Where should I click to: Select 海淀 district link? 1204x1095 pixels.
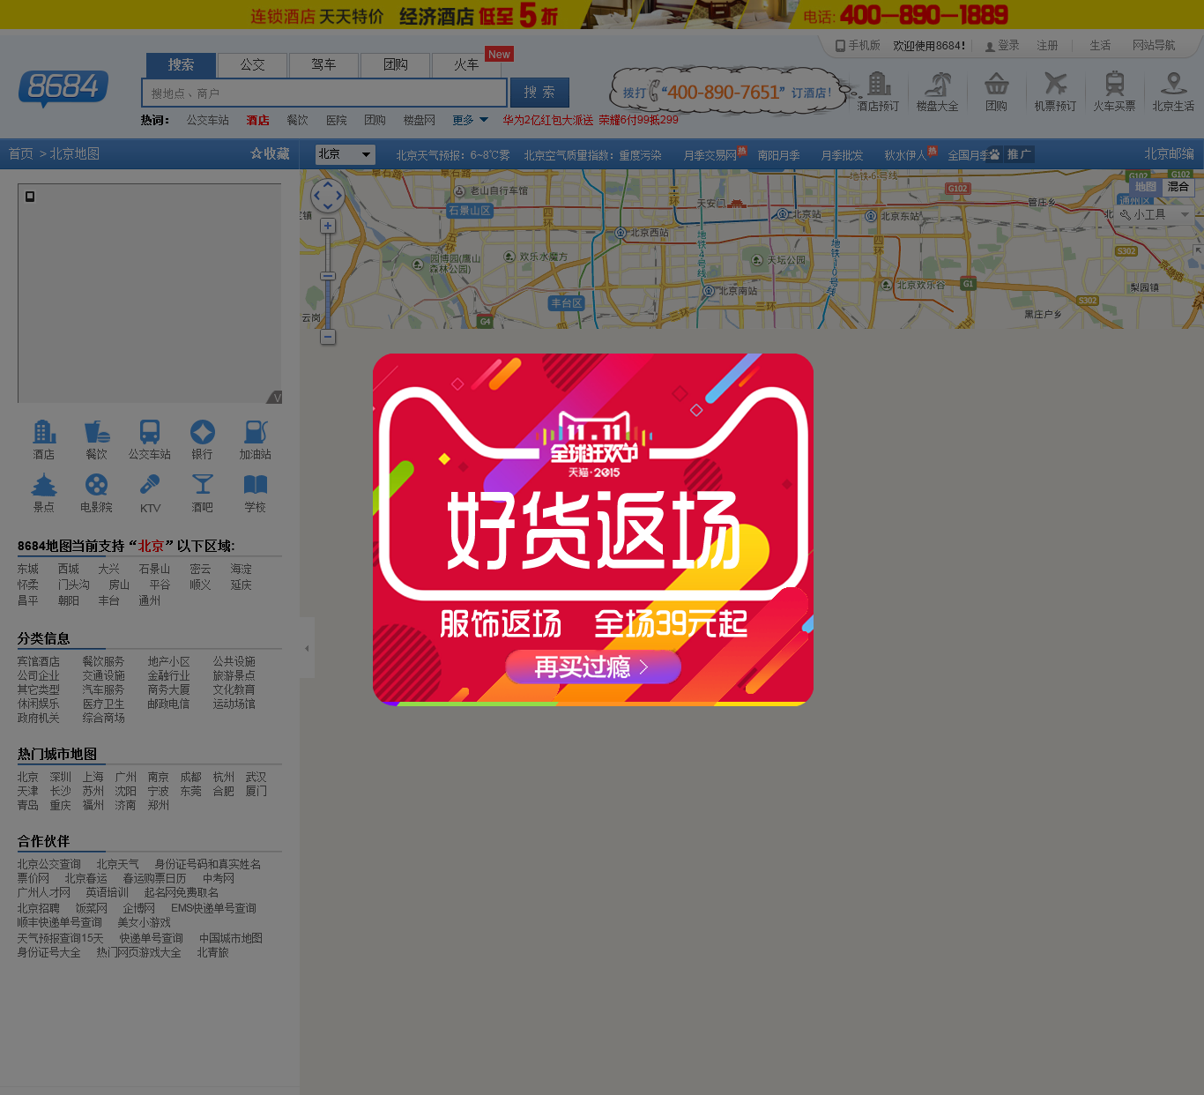(x=242, y=570)
